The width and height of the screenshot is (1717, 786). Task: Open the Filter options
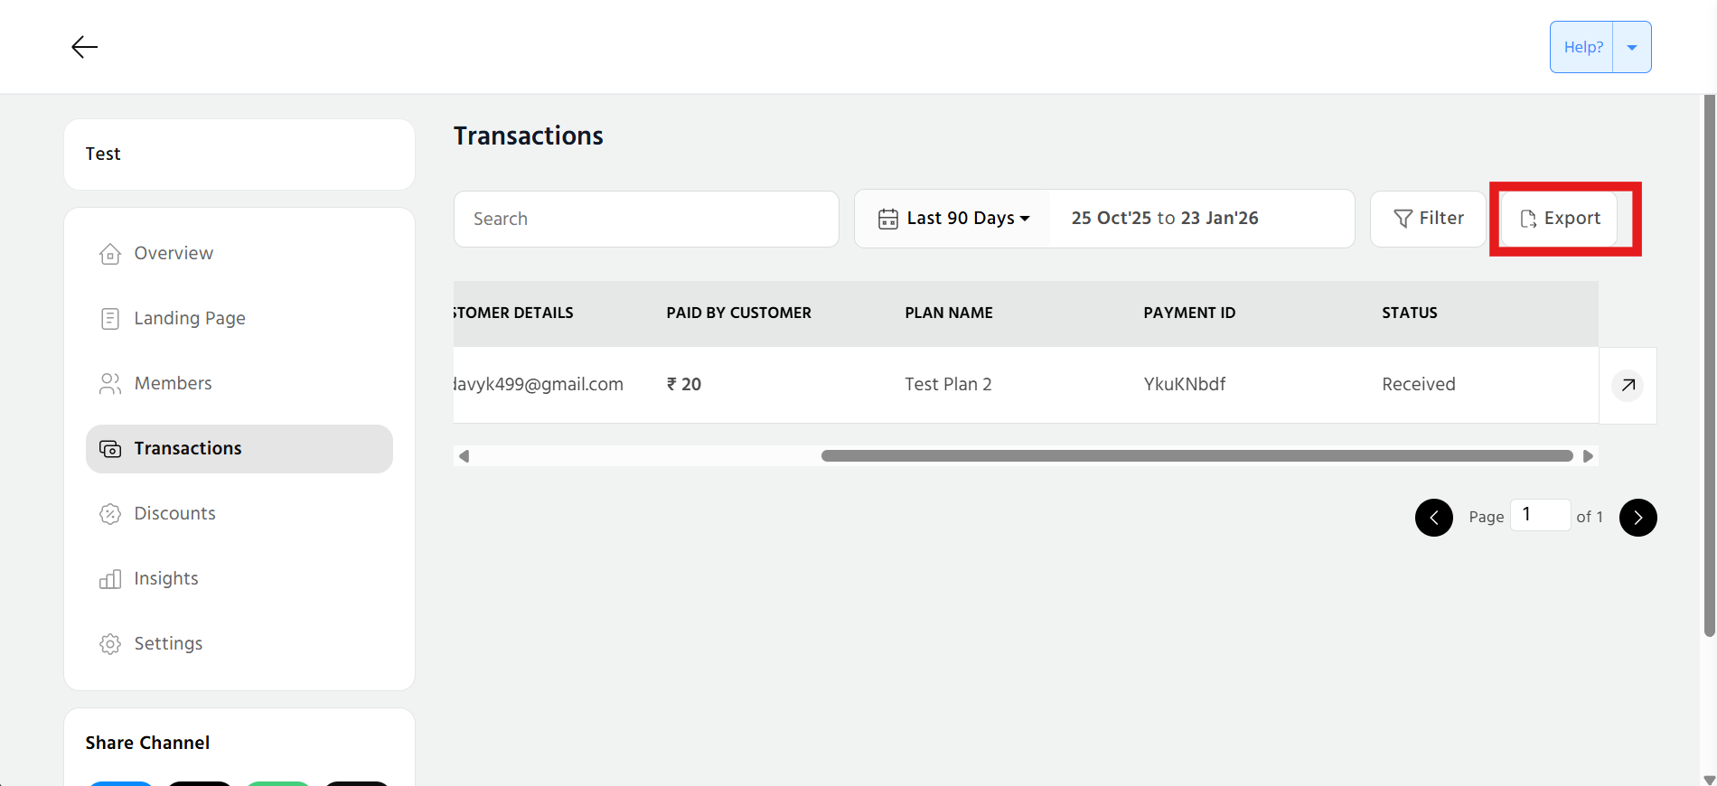pyautogui.click(x=1428, y=219)
